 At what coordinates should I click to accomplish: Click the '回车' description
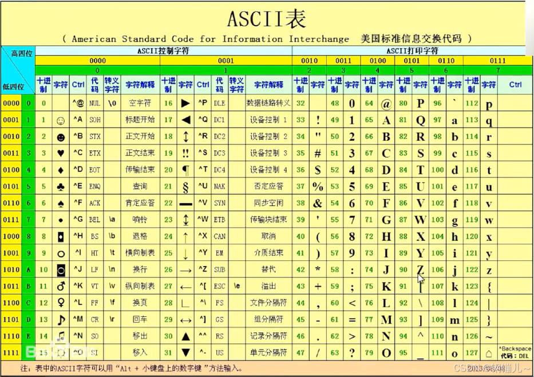pos(140,319)
